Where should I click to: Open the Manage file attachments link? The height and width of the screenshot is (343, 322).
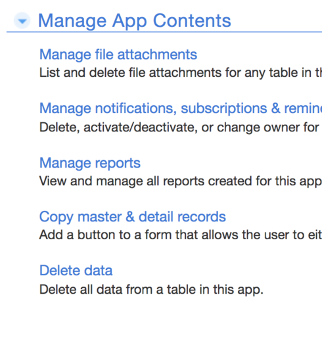tap(118, 55)
